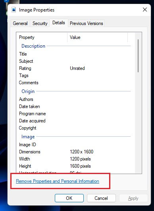Click the Apply button
The height and width of the screenshot is (211, 154).
(x=133, y=198)
